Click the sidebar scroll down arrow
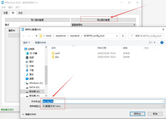Image resolution: width=166 pixels, height=119 pixels. [x=46, y=96]
